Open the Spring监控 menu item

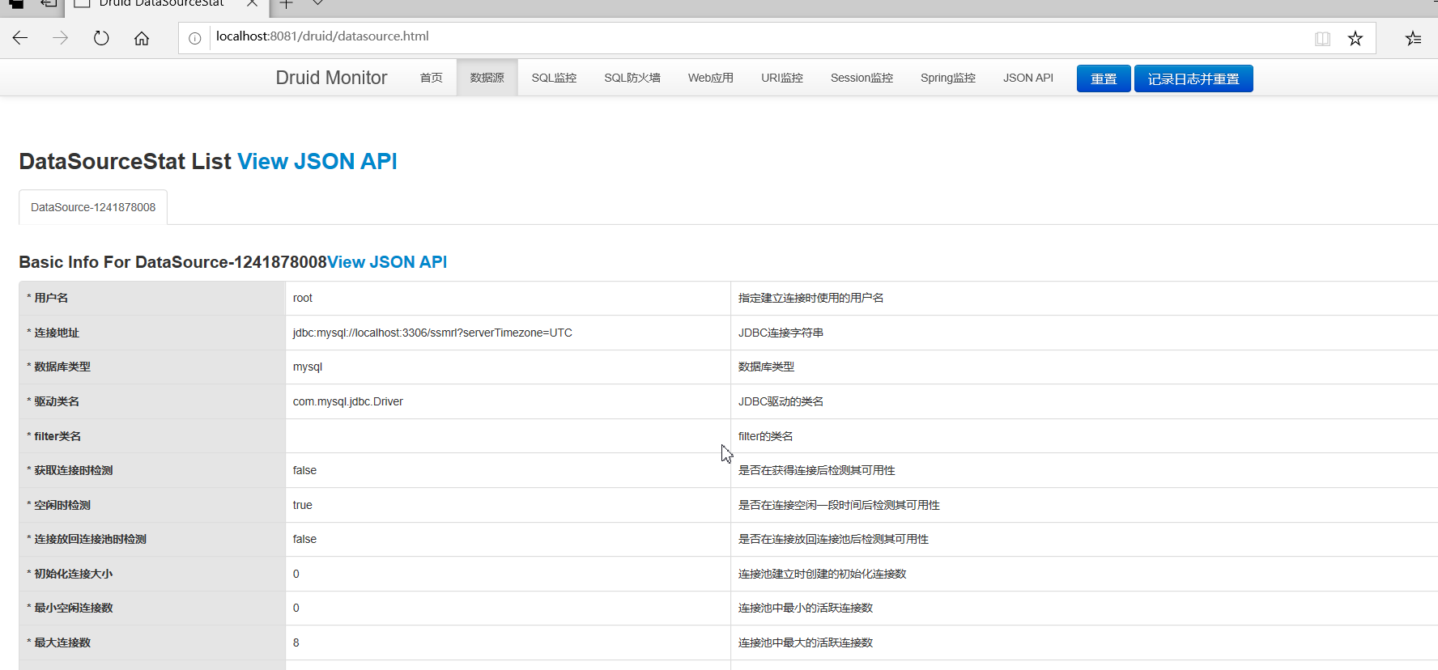948,78
